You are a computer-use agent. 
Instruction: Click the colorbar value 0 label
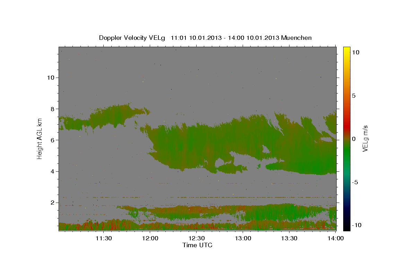pos(354,139)
